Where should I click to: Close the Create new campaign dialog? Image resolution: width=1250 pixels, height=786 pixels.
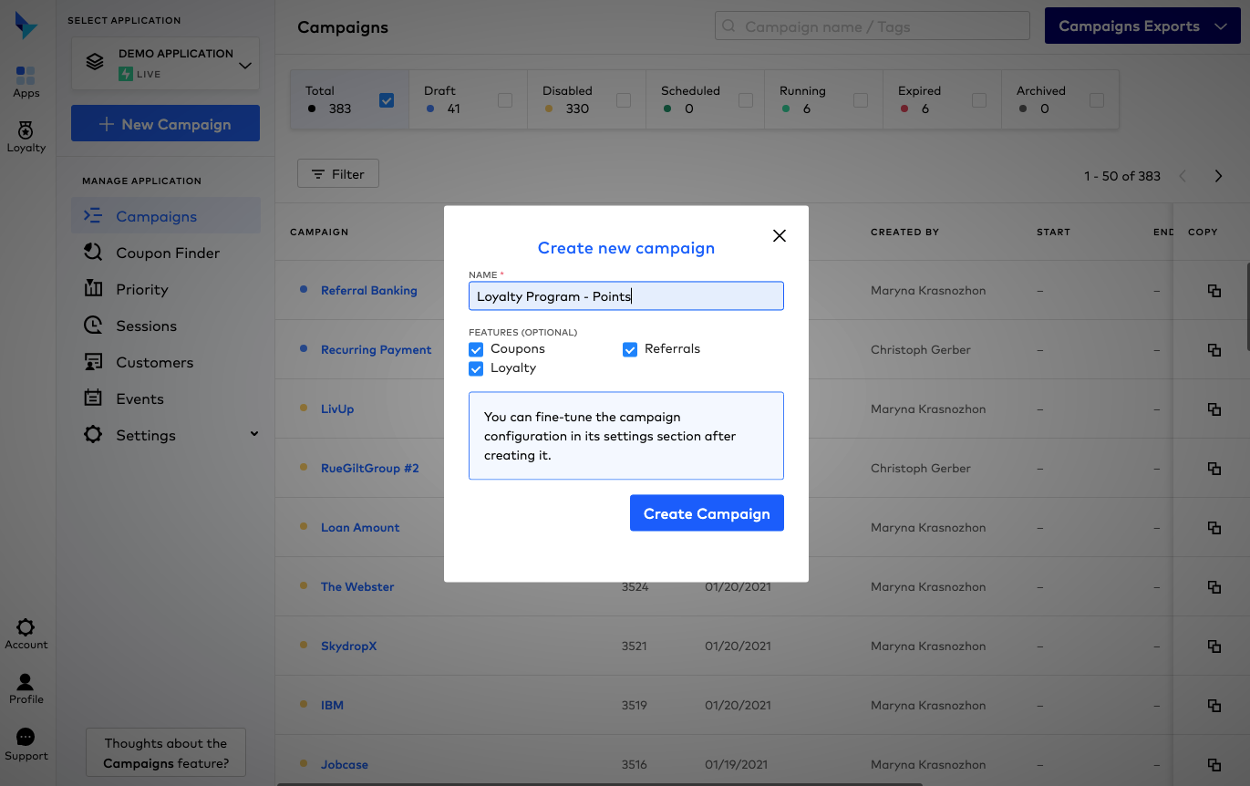[x=779, y=236]
